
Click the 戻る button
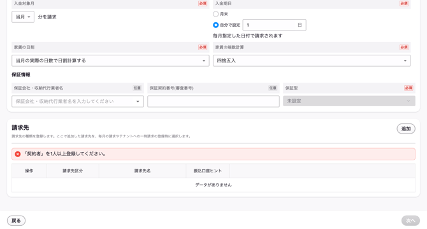(16, 221)
